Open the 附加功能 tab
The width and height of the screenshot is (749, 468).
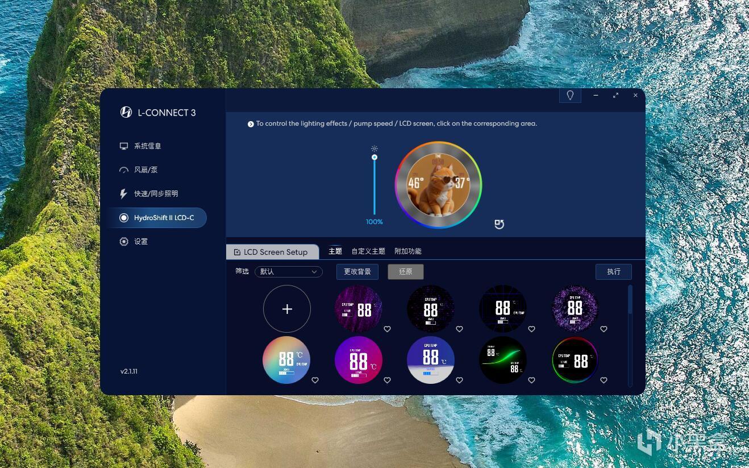click(408, 251)
